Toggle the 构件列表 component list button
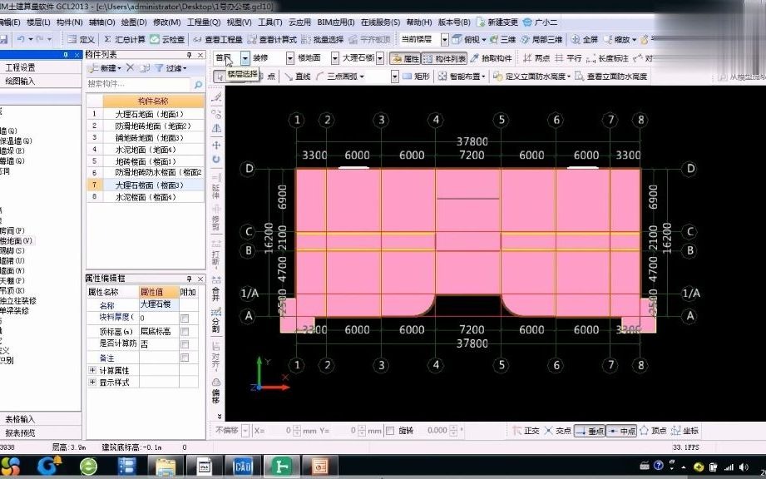 coord(444,58)
